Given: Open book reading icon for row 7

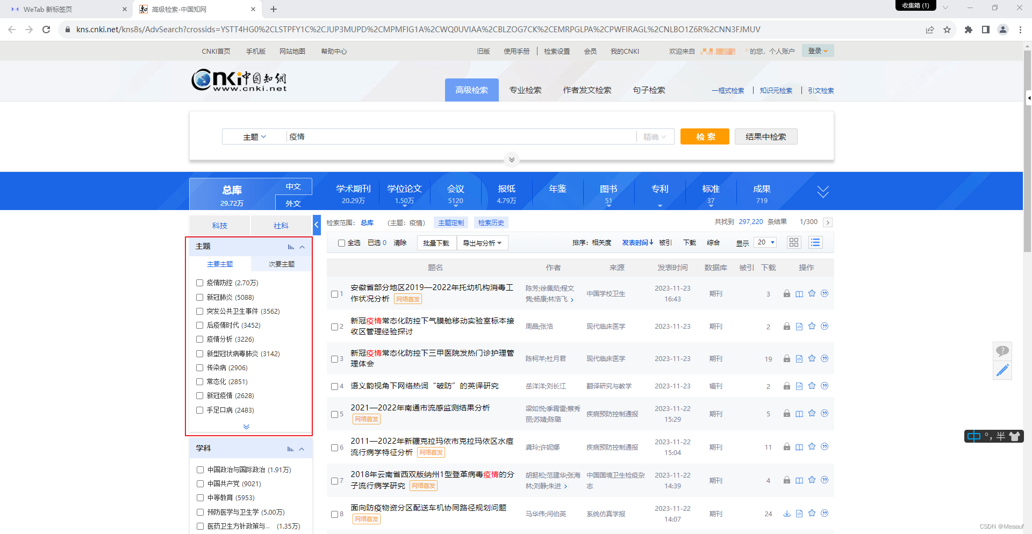Looking at the screenshot, I should coord(799,480).
